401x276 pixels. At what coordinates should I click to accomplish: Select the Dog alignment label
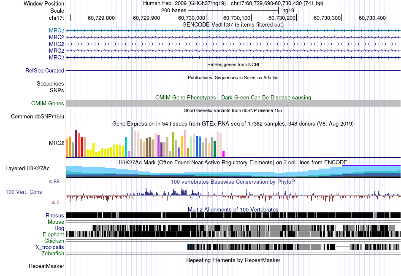(60, 228)
